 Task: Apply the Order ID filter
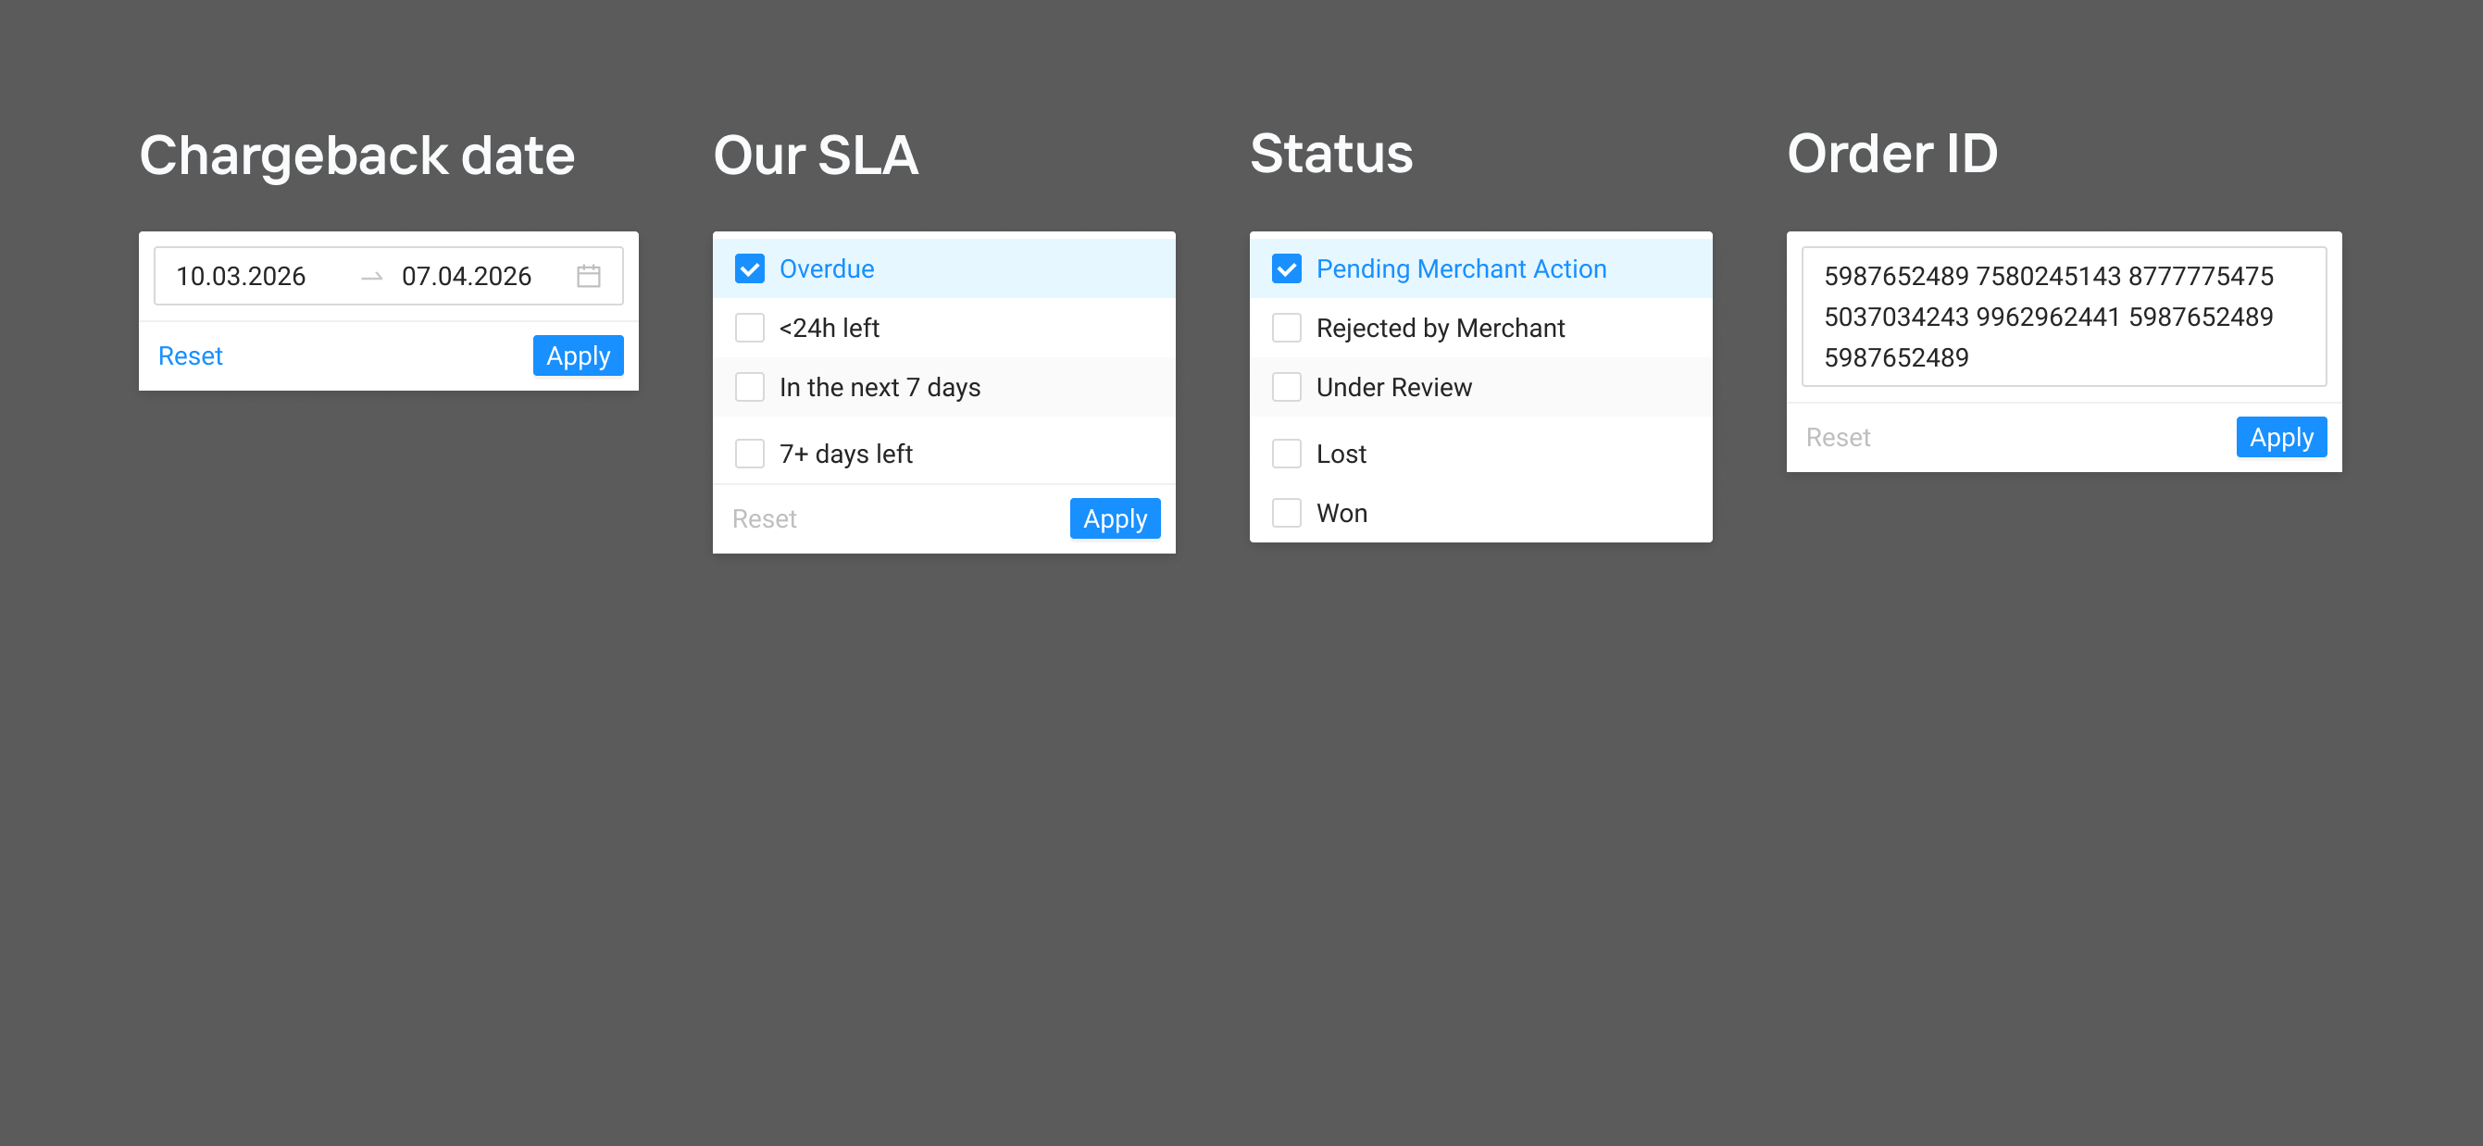click(2281, 438)
